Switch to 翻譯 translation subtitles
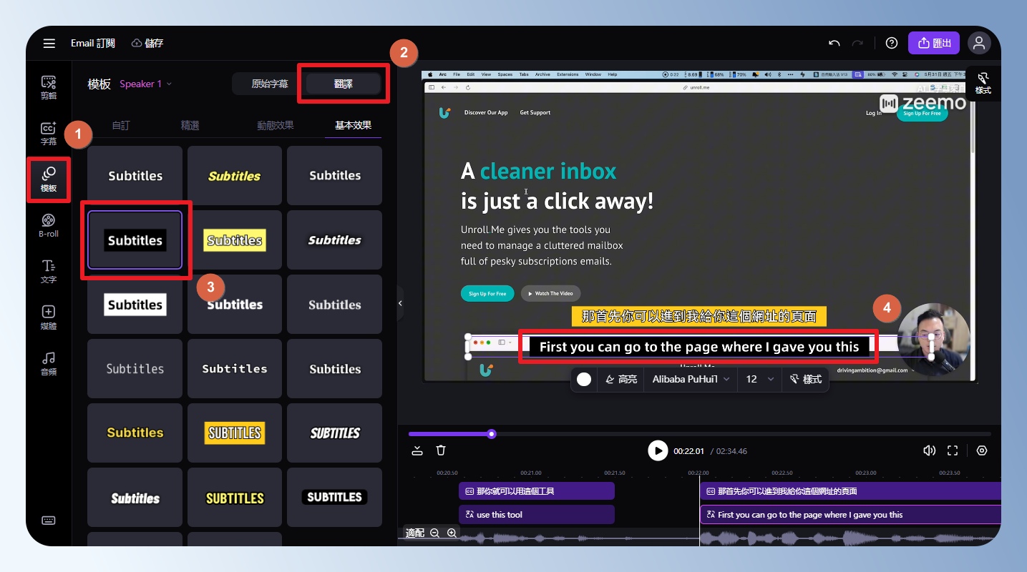Screen dimensions: 1027x572 click(343, 84)
